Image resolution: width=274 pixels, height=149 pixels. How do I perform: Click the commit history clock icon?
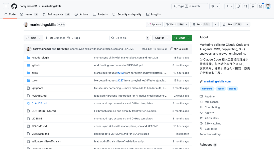(x=172, y=49)
